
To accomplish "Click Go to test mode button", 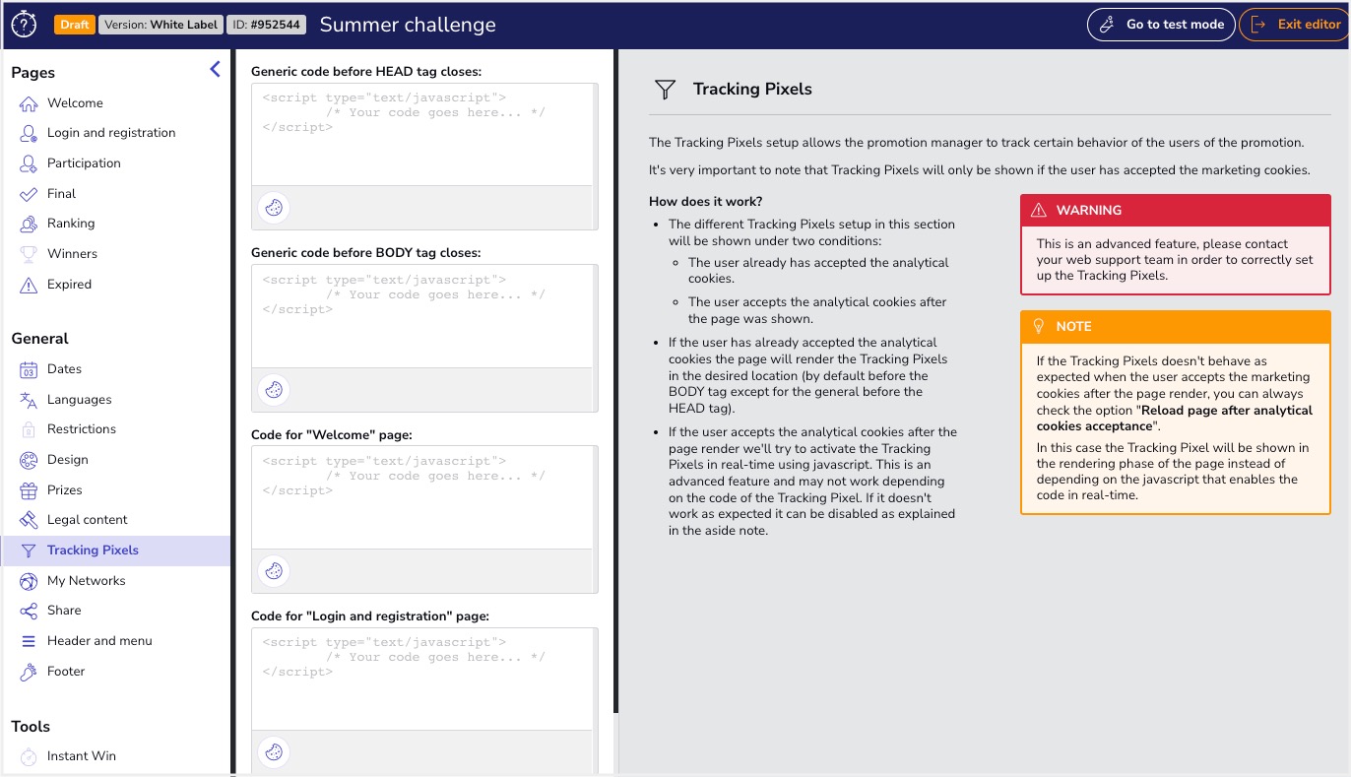I will click(1161, 25).
